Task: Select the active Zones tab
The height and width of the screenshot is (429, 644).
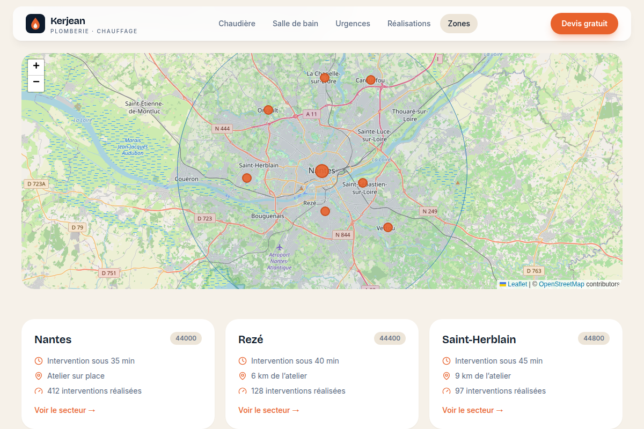Action: [459, 24]
